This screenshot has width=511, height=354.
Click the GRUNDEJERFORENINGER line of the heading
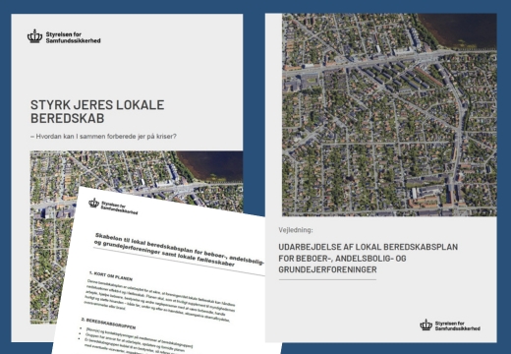(x=327, y=269)
